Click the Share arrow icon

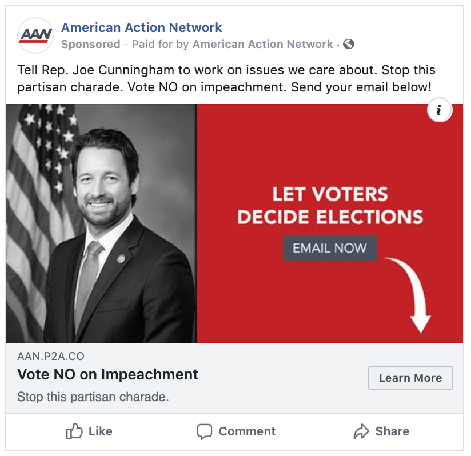click(x=361, y=431)
